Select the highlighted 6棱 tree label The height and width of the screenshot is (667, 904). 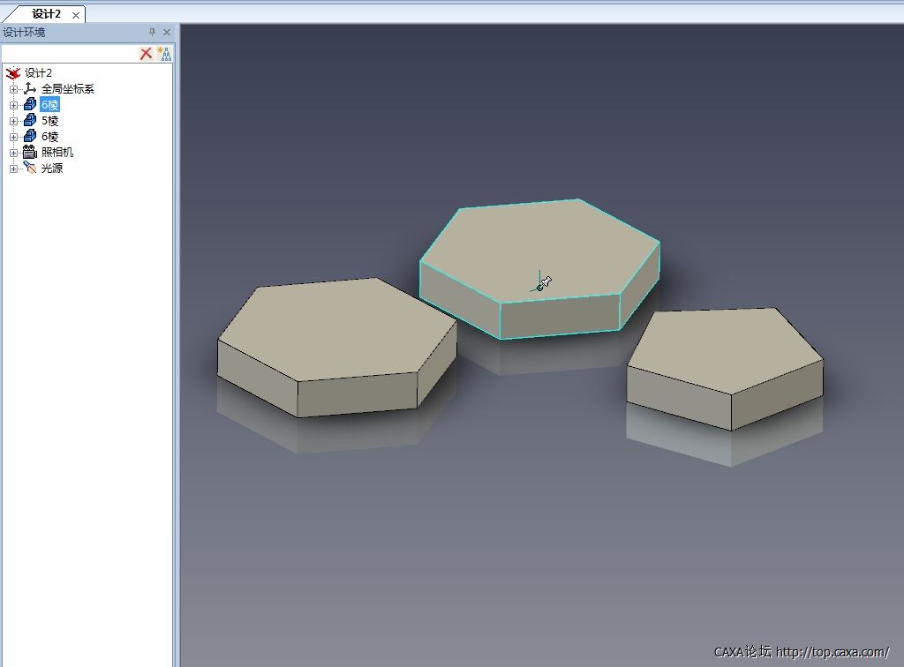click(x=49, y=105)
